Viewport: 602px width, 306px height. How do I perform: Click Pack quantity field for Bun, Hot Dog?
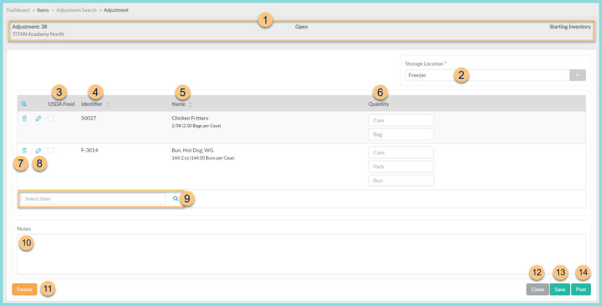[x=401, y=166]
